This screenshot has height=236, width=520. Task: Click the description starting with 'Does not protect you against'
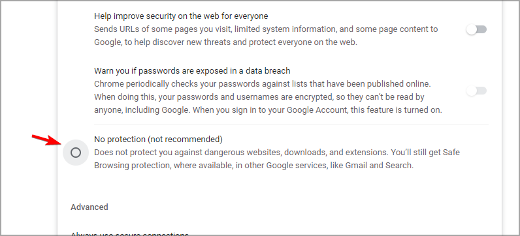(277, 159)
